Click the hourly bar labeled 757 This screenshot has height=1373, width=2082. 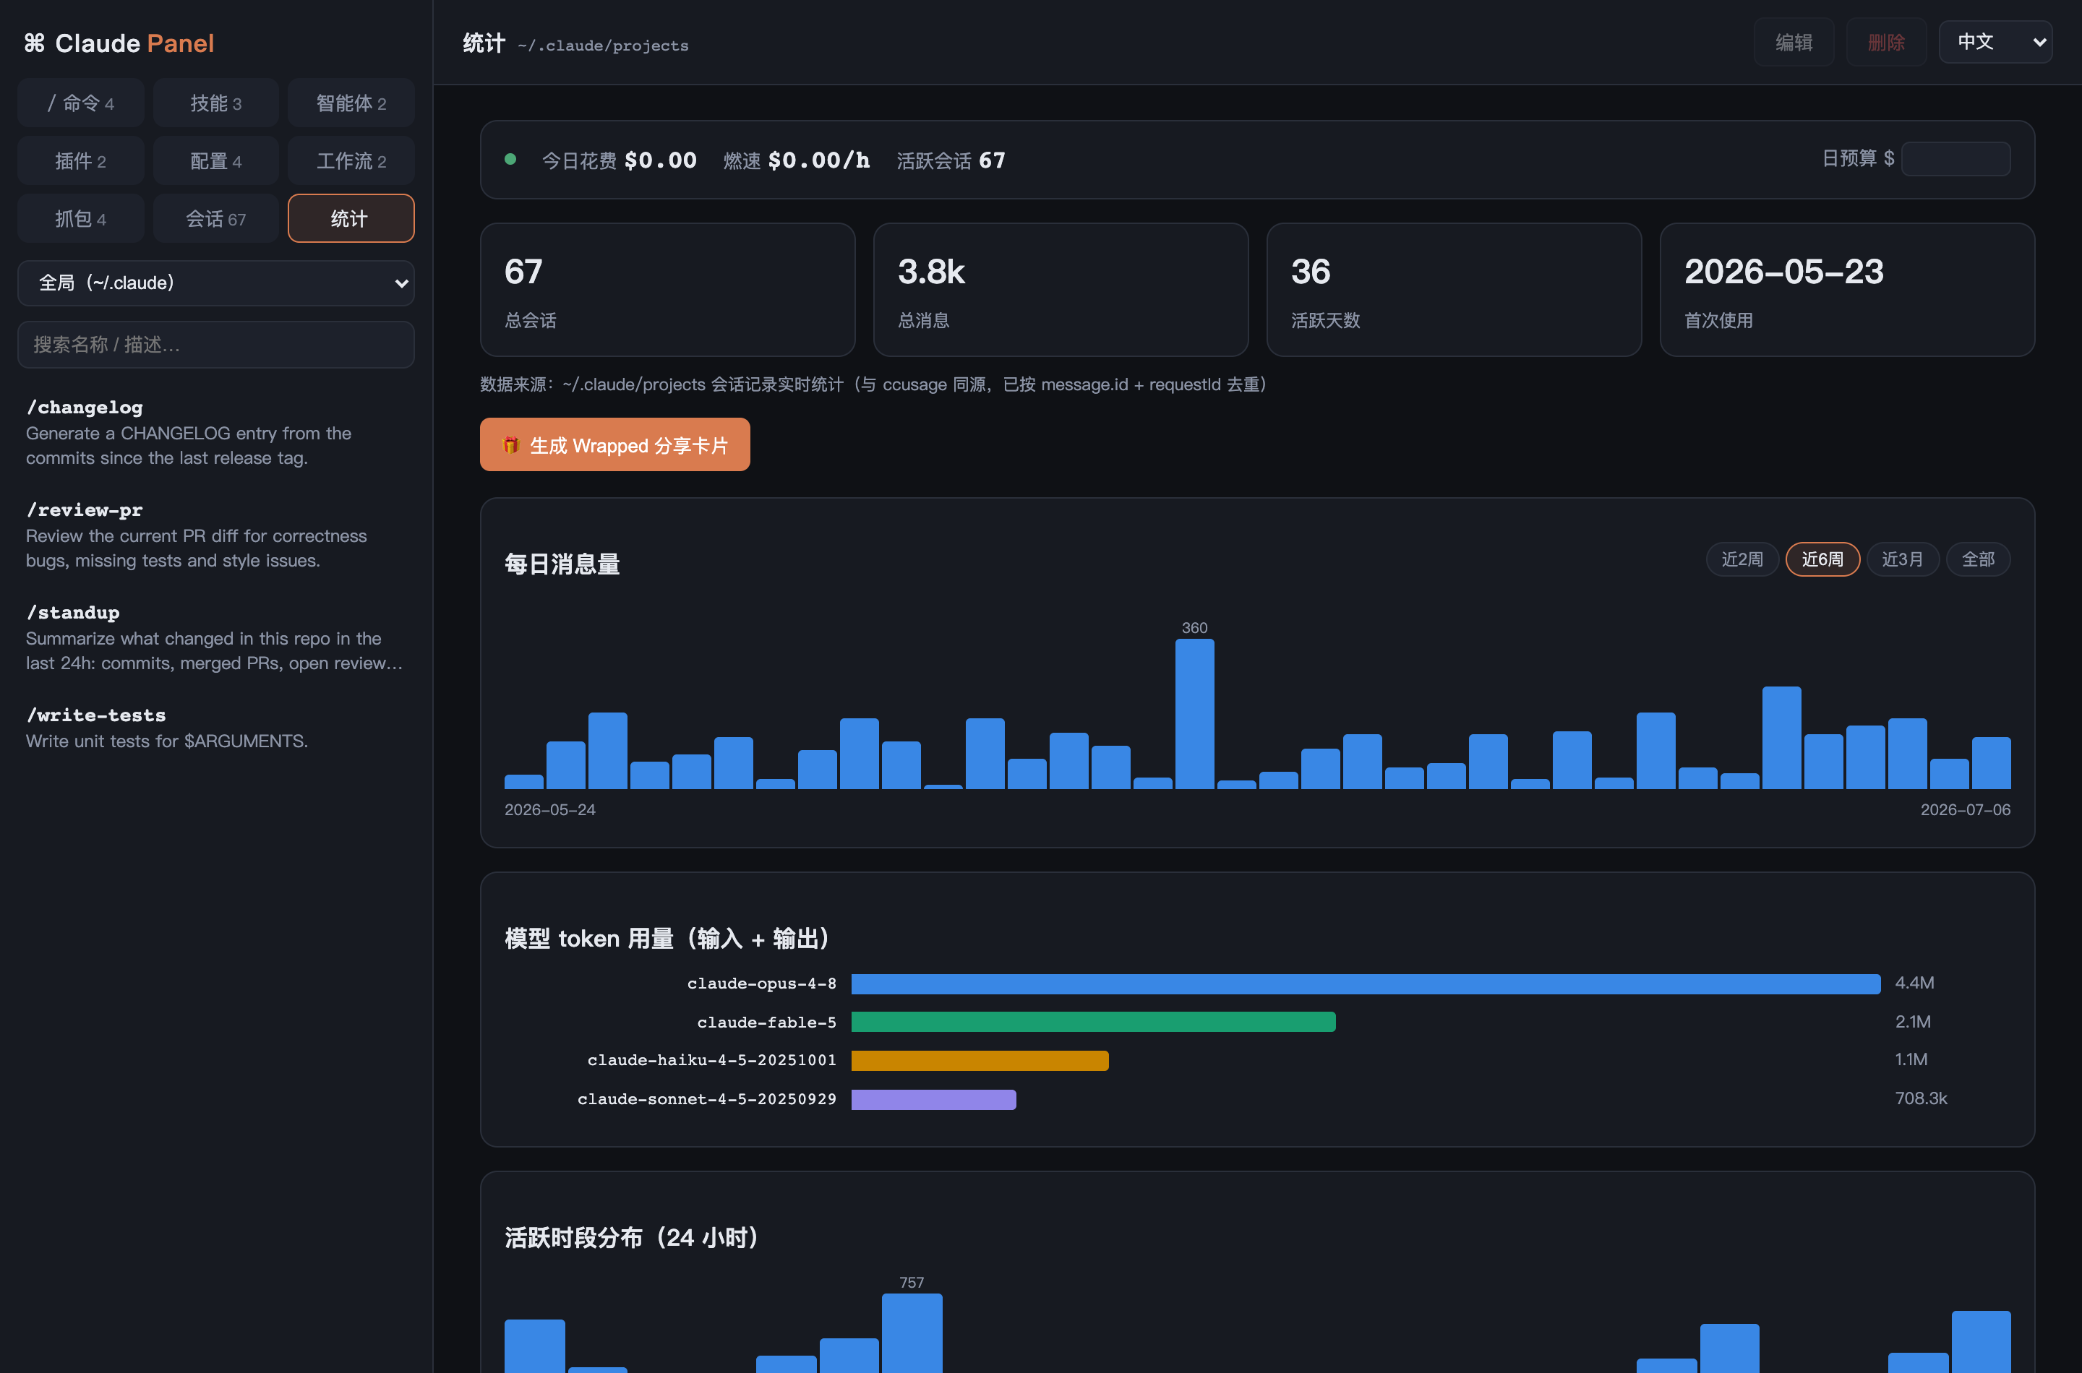coord(912,1333)
